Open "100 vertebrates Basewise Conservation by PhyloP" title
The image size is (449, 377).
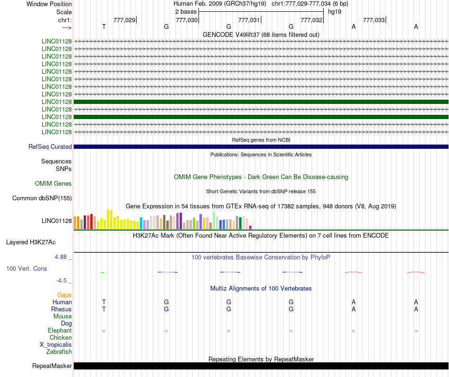point(261,257)
